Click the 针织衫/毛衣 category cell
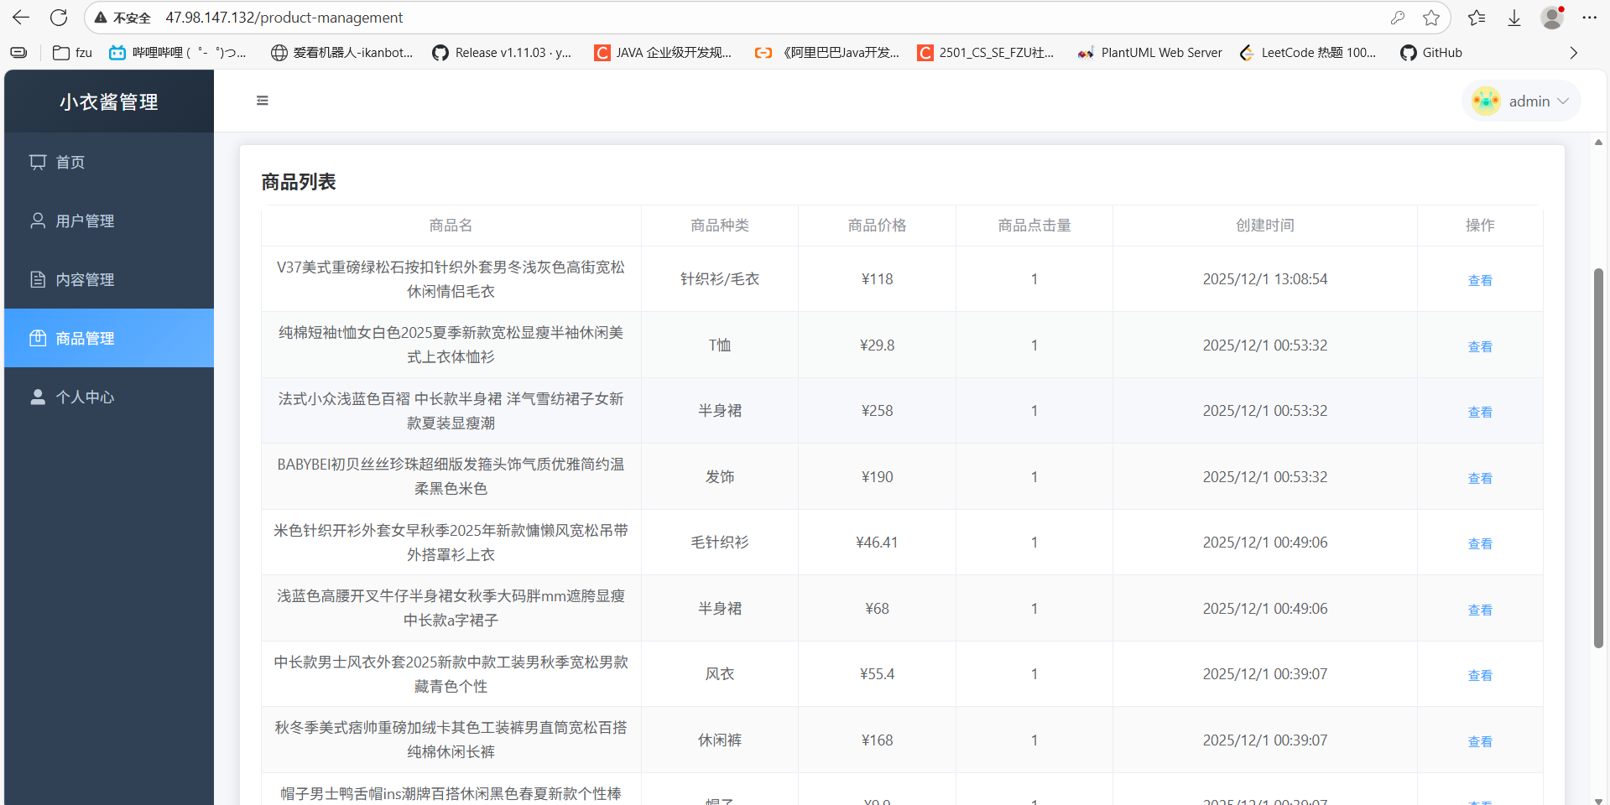 pyautogui.click(x=720, y=279)
